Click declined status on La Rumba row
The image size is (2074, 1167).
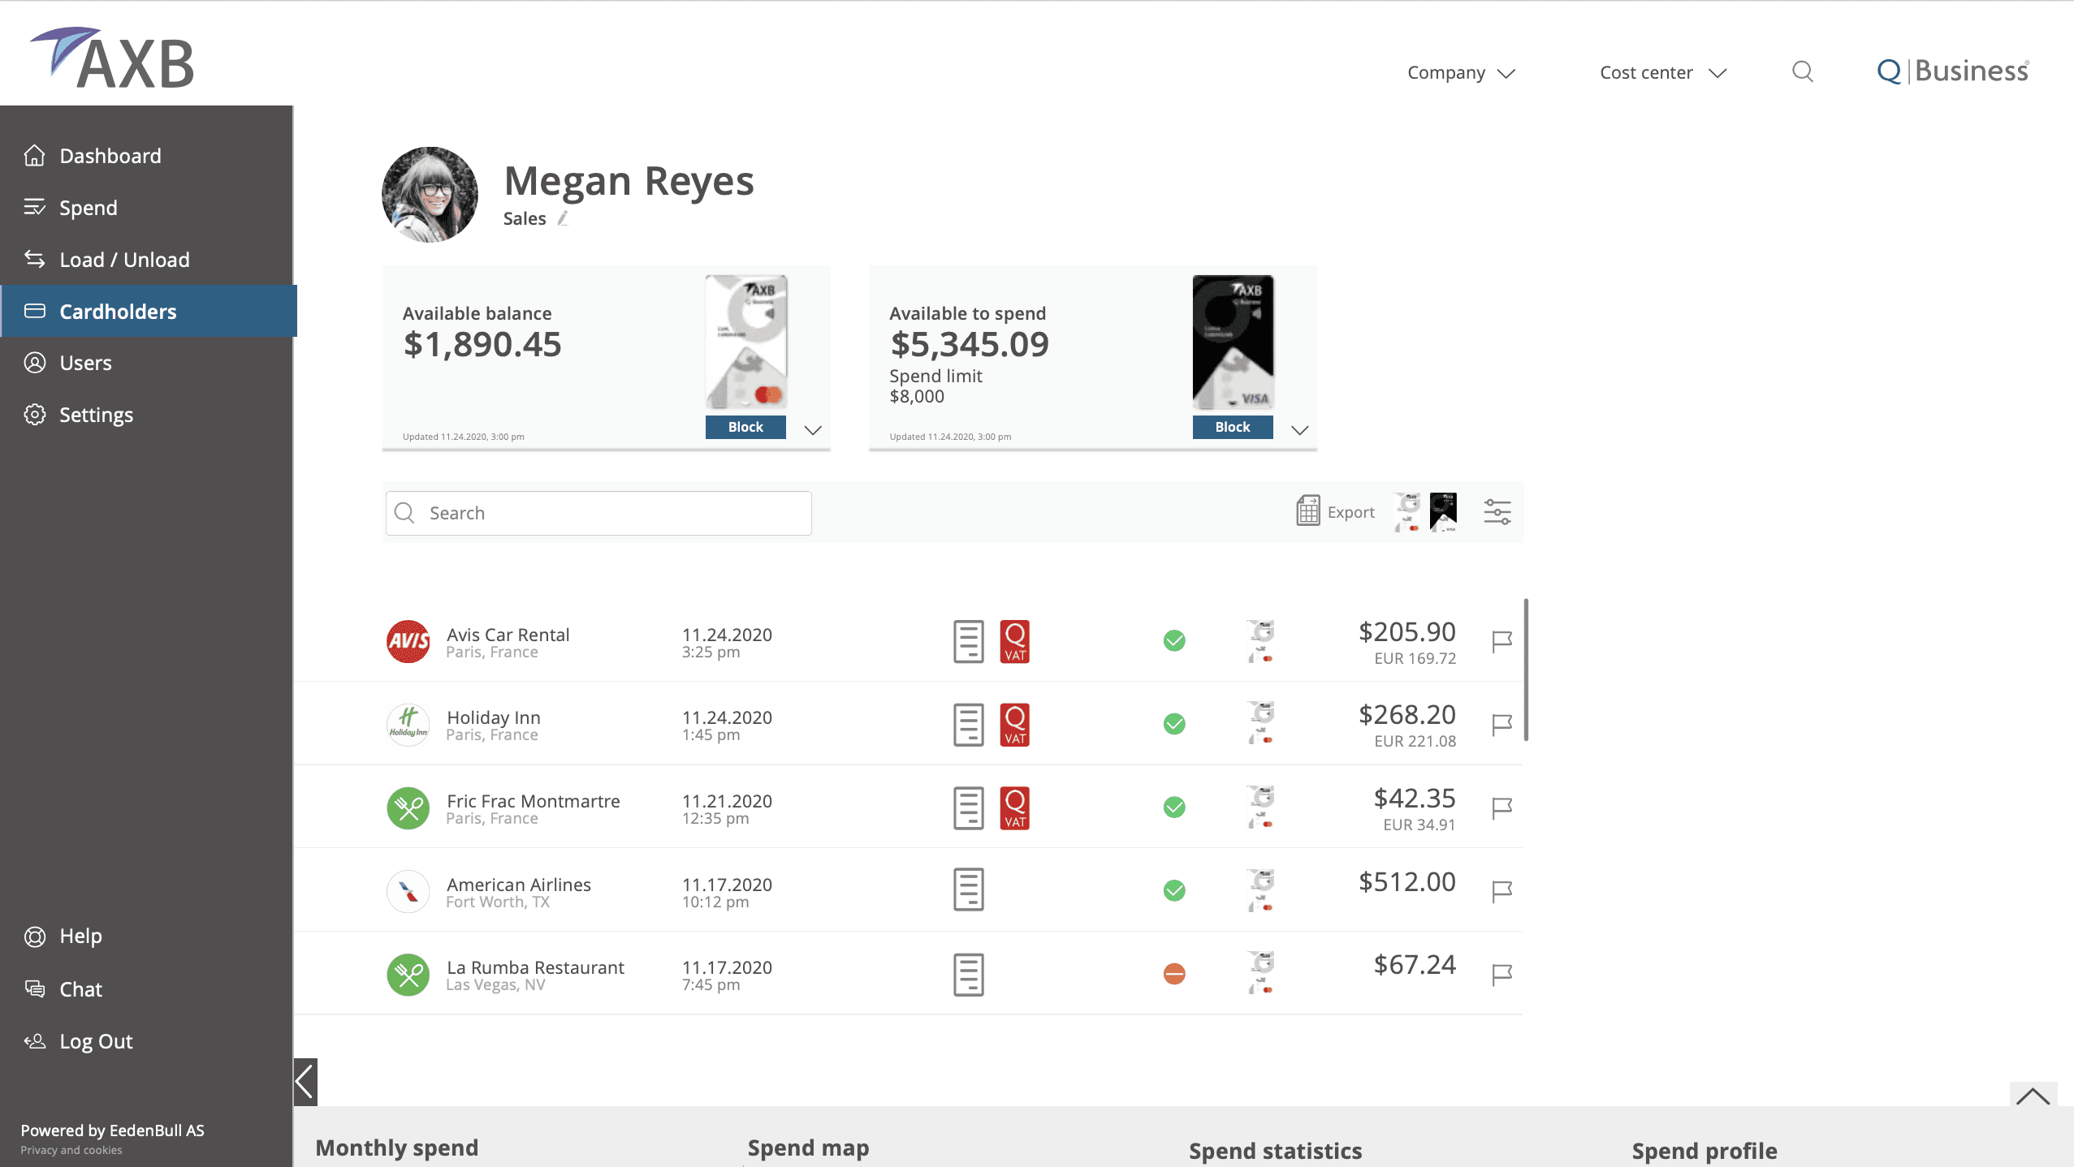click(1174, 974)
